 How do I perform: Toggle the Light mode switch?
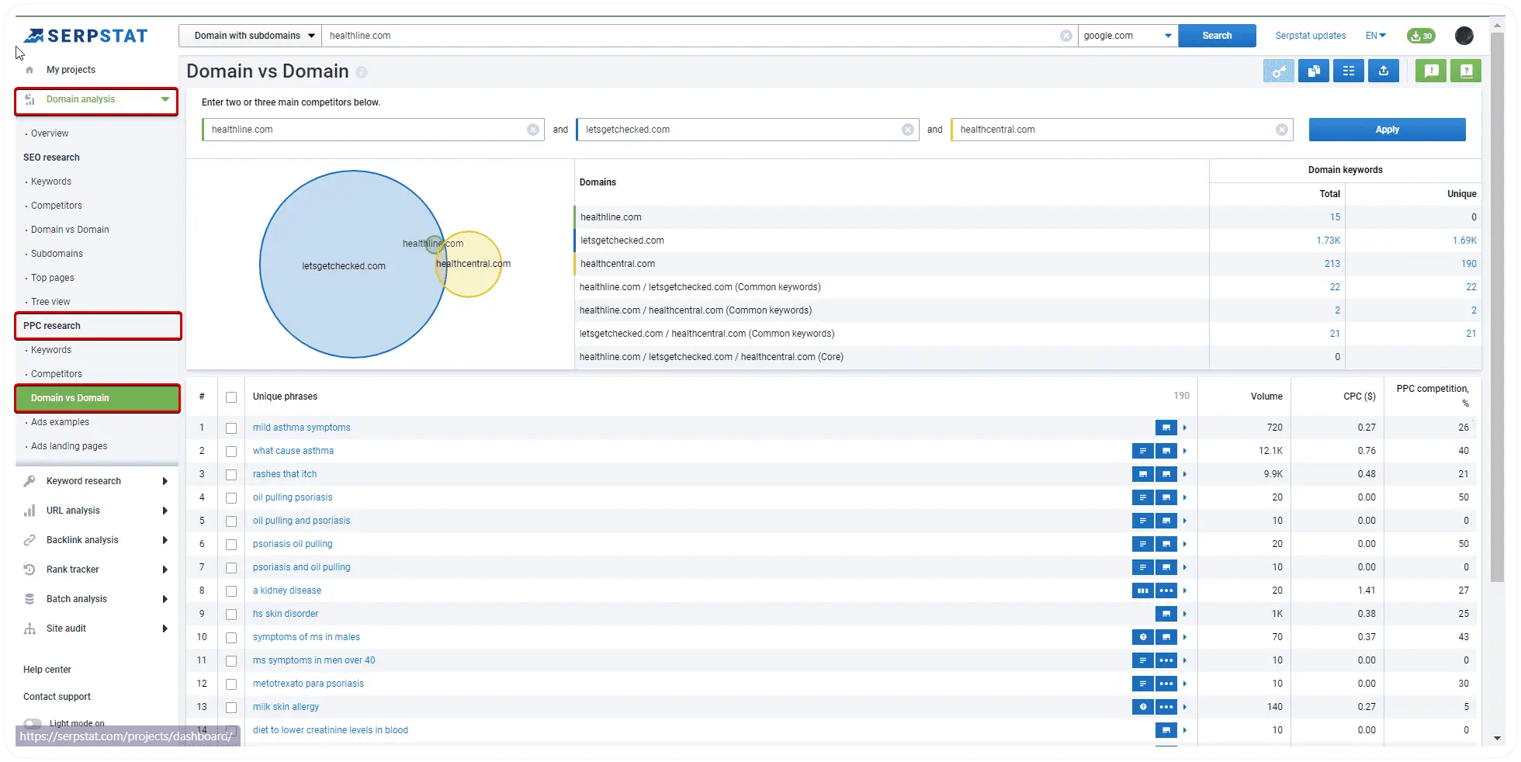pos(33,723)
